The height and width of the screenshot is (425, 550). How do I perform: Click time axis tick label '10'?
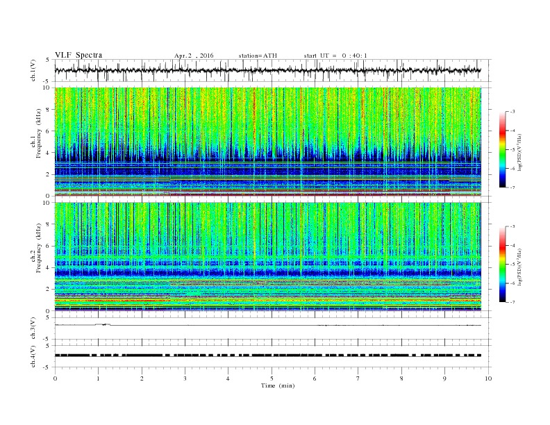click(x=488, y=378)
